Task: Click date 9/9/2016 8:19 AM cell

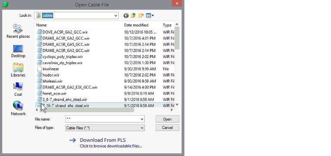Action: click(x=139, y=93)
